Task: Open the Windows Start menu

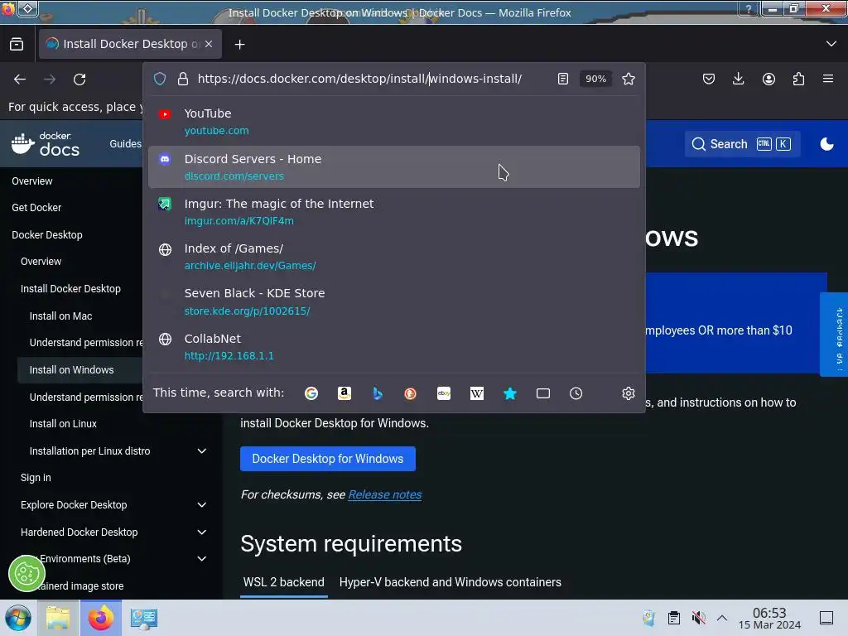Action: pyautogui.click(x=18, y=618)
